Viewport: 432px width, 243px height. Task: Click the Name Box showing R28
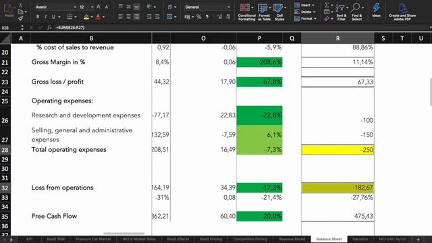tap(11, 28)
